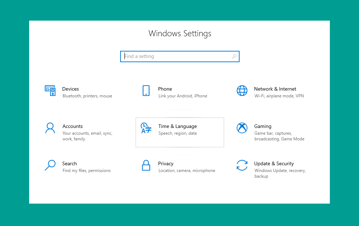Click the Privacy padlock icon
Viewport: 359px width, 226px height.
pos(146,165)
